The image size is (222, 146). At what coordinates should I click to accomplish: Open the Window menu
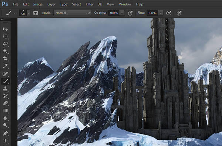125,4
